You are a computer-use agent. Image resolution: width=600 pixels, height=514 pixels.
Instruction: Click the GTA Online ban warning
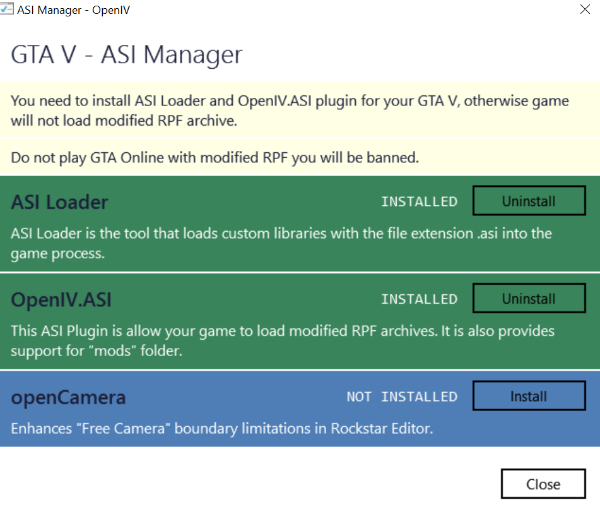point(215,158)
